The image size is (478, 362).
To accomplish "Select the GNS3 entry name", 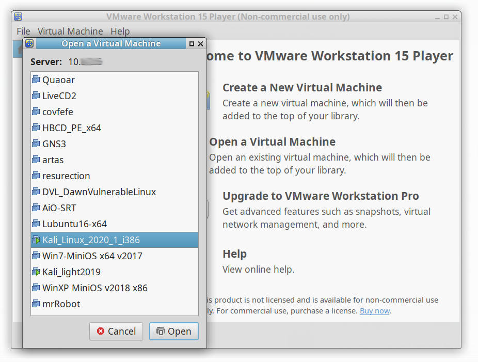I will 54,144.
